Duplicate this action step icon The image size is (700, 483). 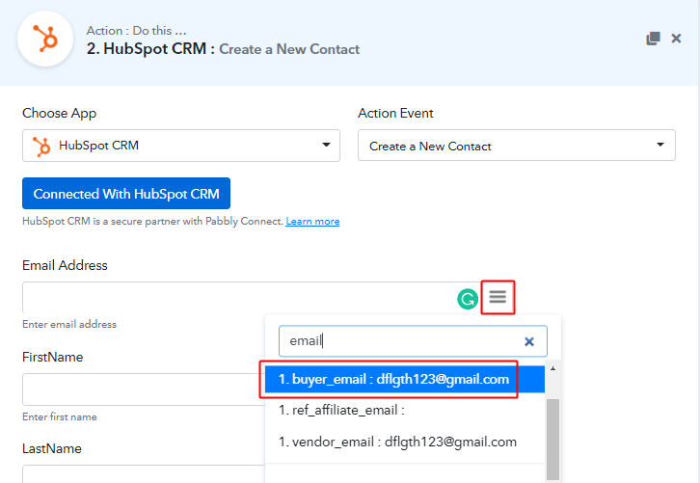click(653, 39)
